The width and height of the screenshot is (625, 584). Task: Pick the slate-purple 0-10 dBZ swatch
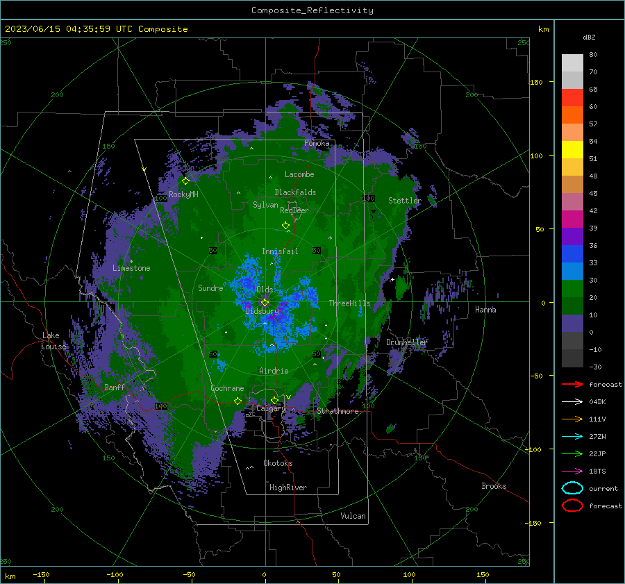572,324
